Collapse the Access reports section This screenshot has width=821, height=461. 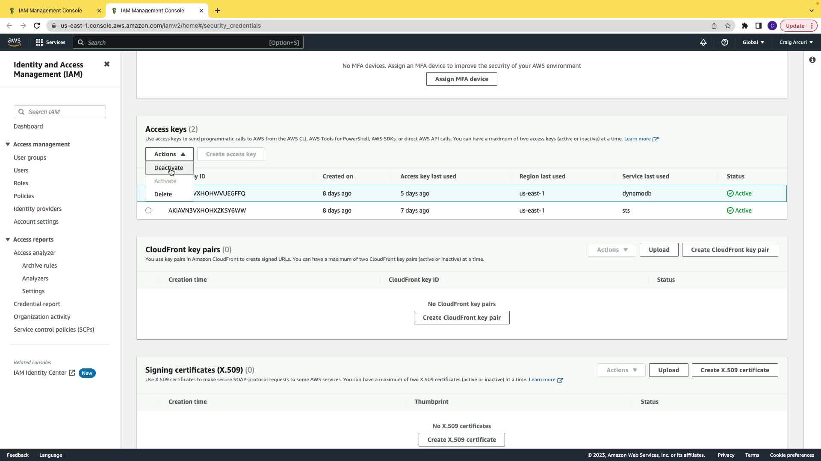click(x=8, y=239)
